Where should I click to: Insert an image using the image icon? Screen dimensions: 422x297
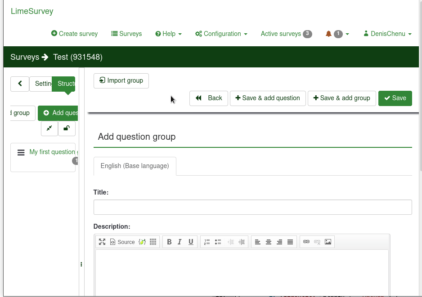[328, 242]
